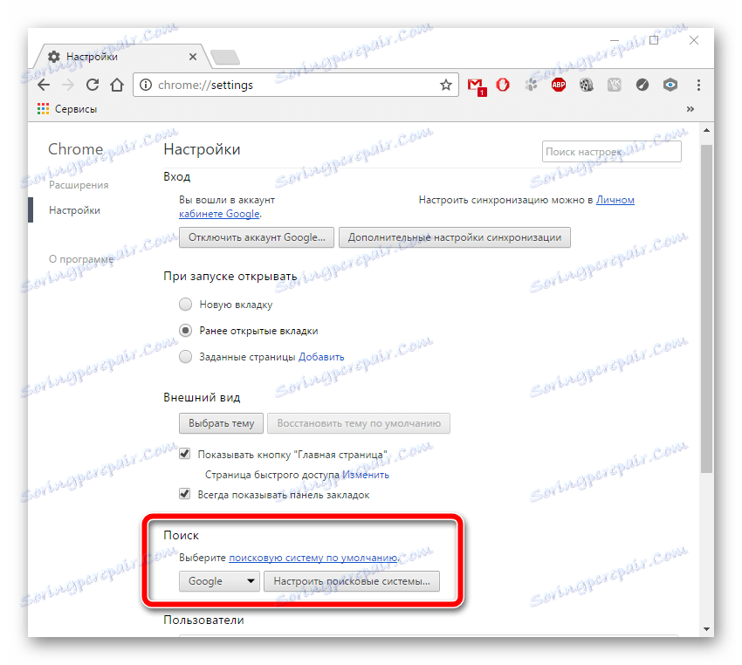The image size is (742, 665).
Task: Open the Chrome three-dot menu
Action: tap(698, 86)
